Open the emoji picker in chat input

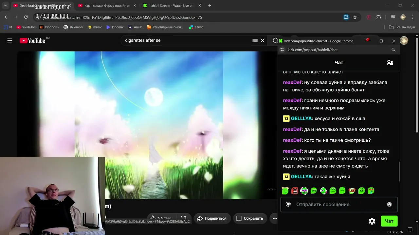pos(389,204)
